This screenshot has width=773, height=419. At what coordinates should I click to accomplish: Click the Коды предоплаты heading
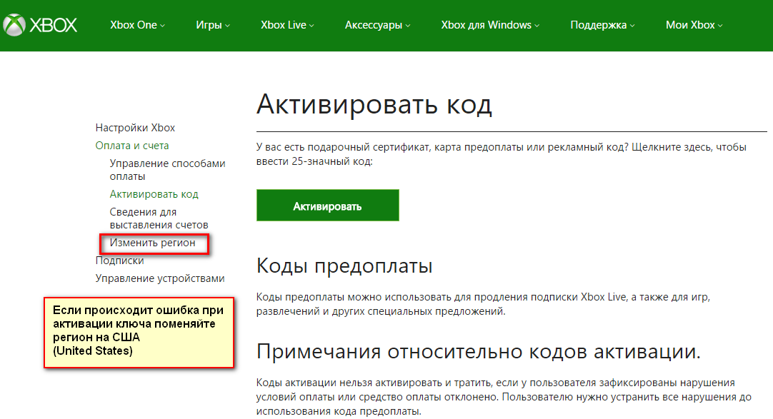point(344,266)
